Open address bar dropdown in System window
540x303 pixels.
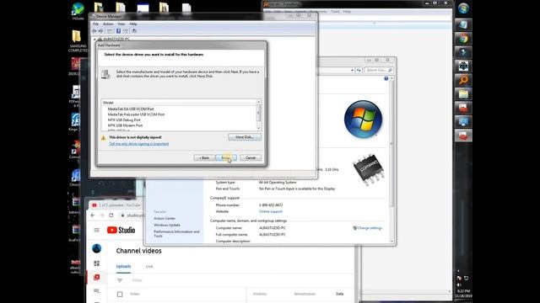click(352, 70)
